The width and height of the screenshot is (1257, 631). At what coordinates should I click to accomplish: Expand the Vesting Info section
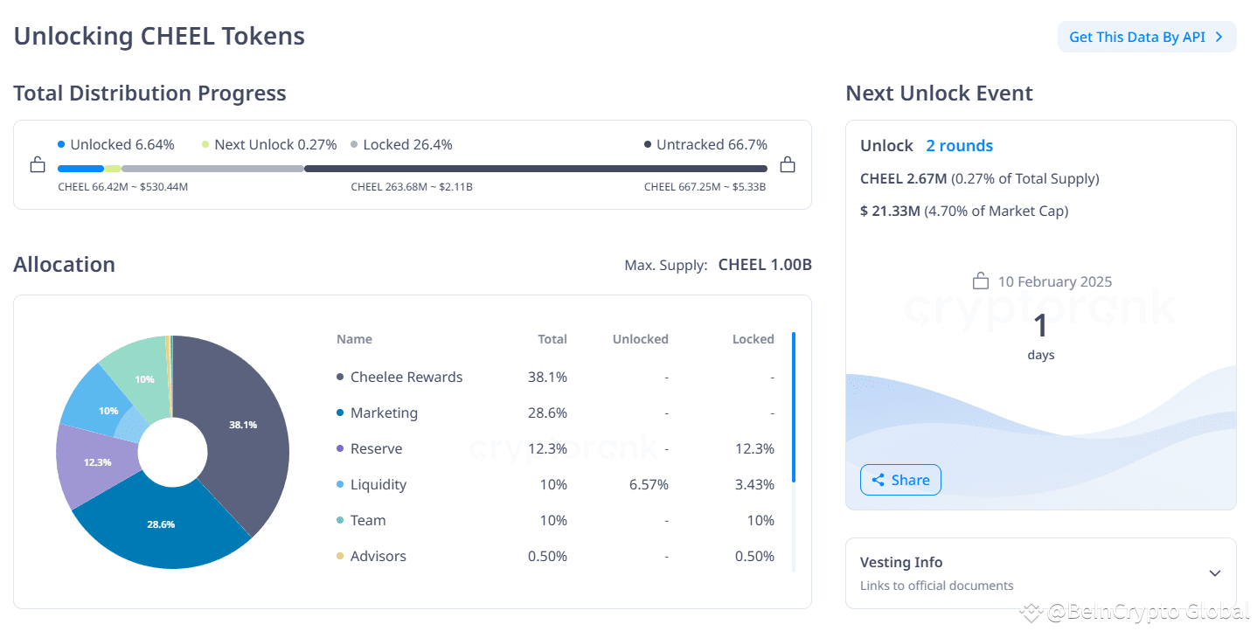[1214, 572]
